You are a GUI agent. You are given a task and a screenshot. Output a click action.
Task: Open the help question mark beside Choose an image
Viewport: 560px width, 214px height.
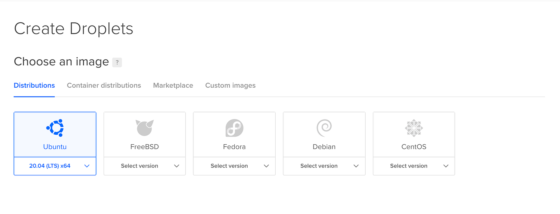[117, 62]
